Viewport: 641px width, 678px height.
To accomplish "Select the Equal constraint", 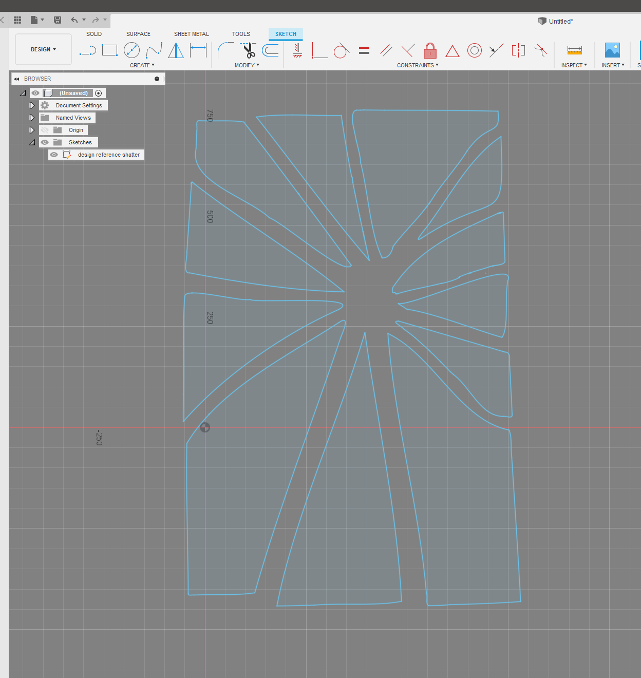I will coord(364,50).
